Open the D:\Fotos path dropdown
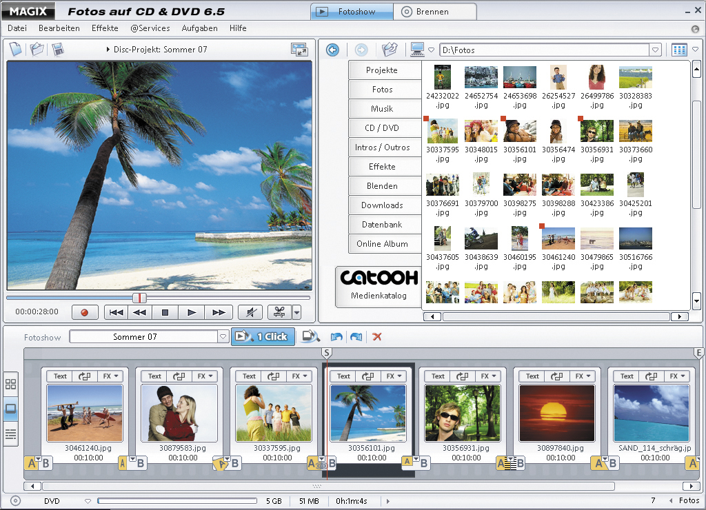This screenshot has height=510, width=706. click(655, 50)
